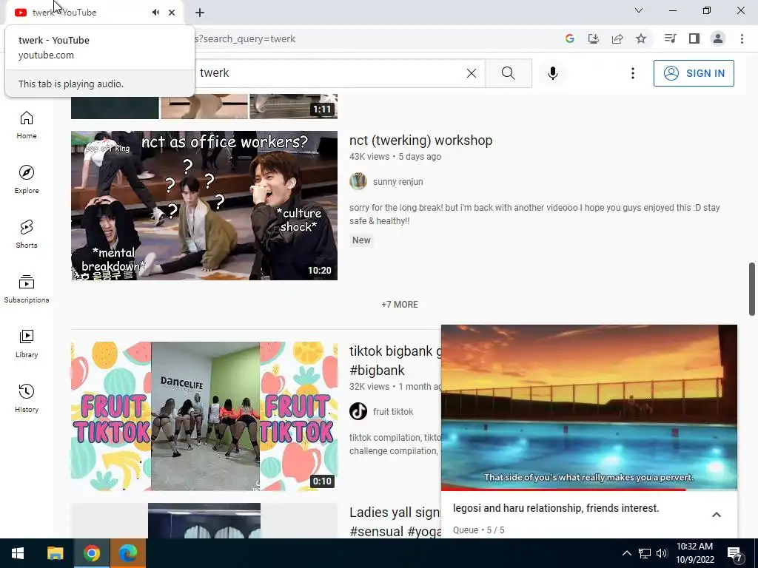758x568 pixels.
Task: Open the Explore page icon
Action: [x=27, y=172]
